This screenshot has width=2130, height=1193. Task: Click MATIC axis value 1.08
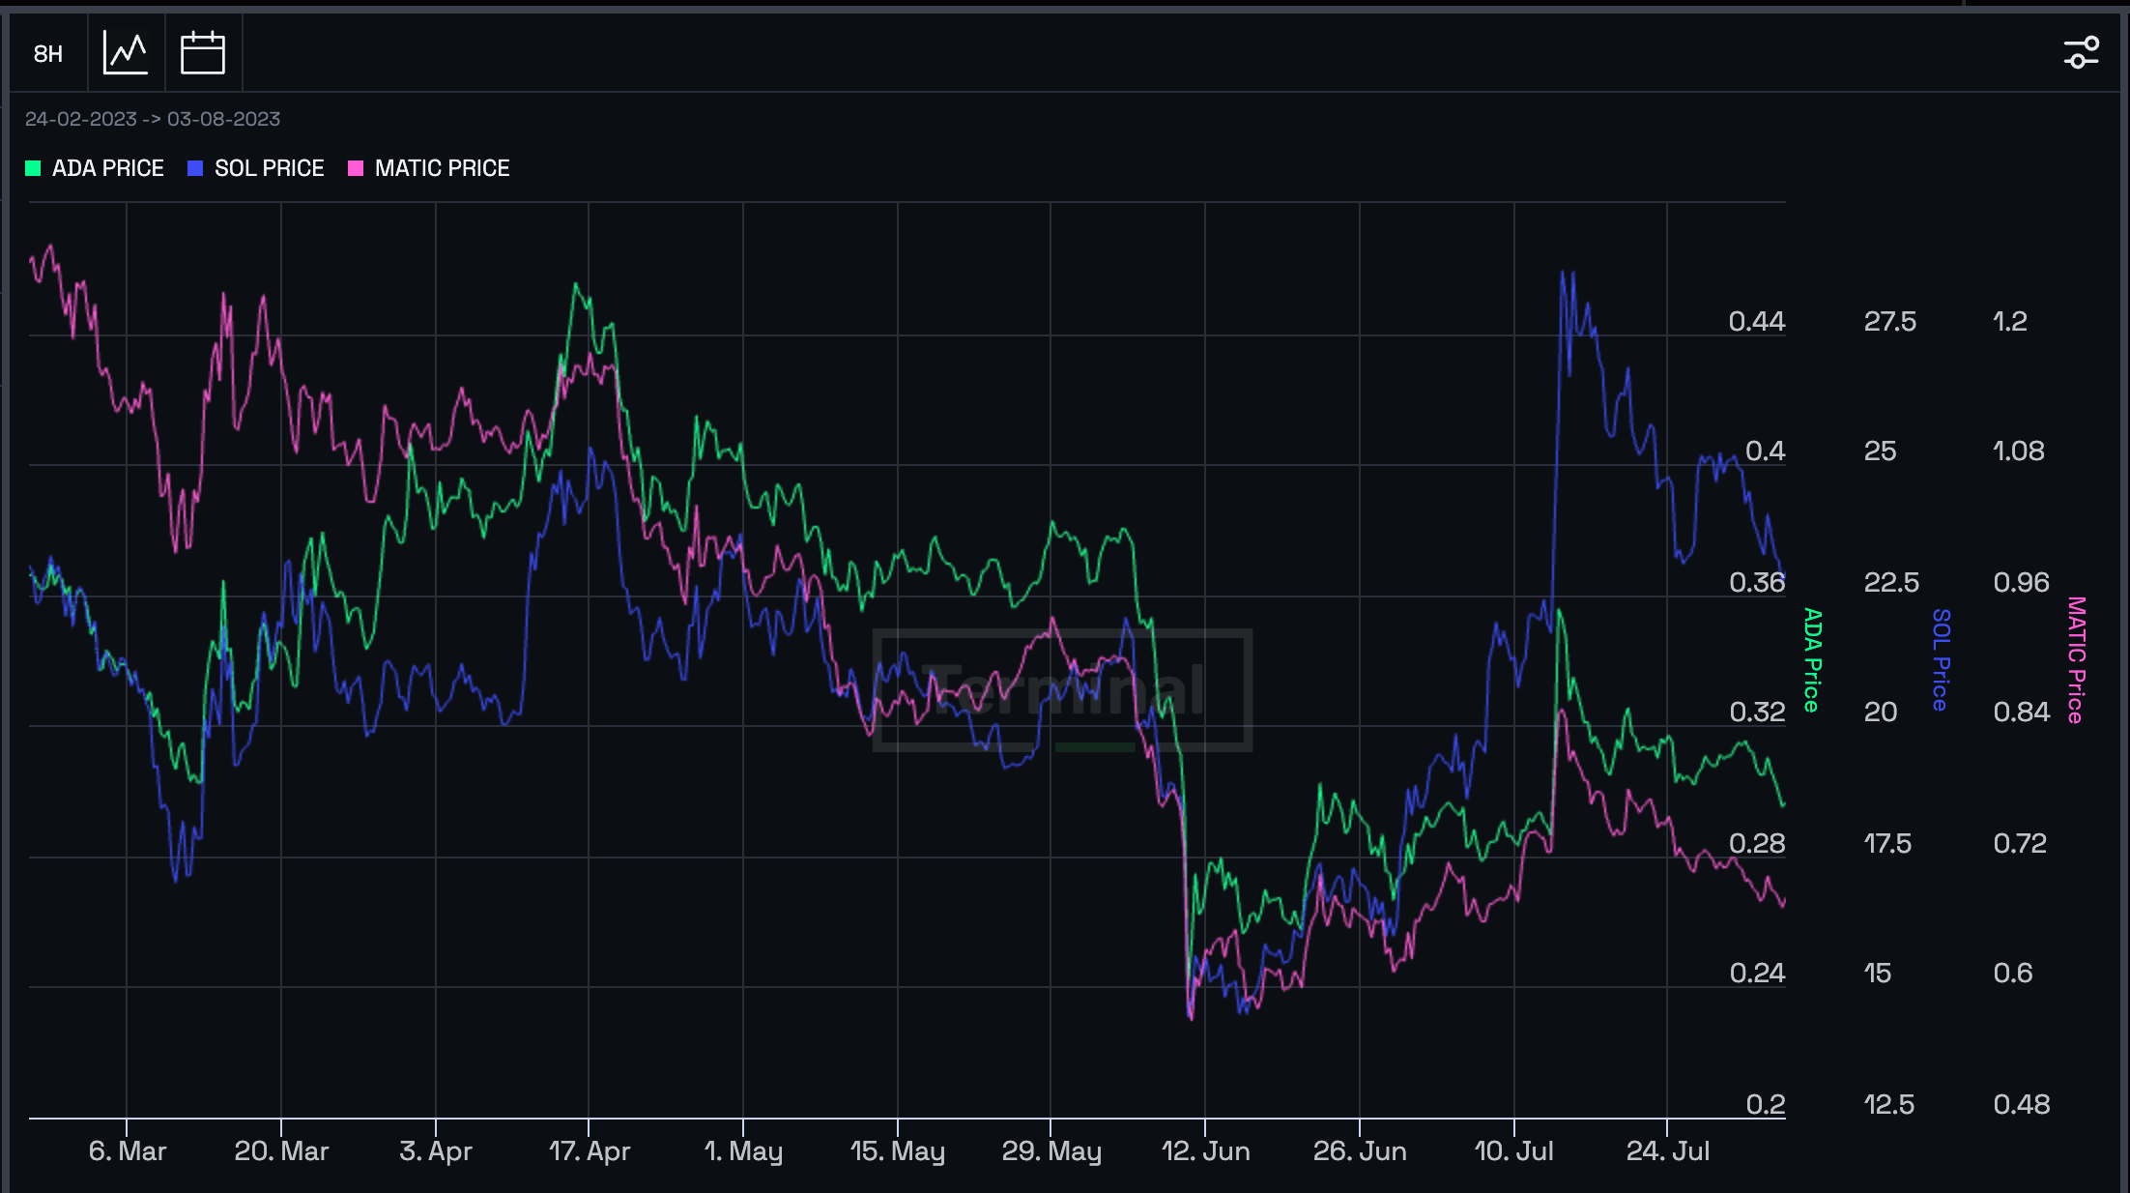2019,451
